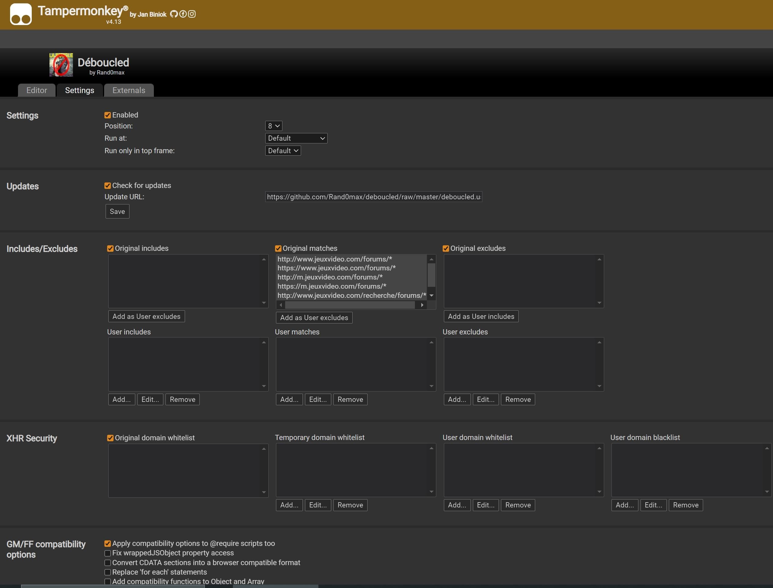Click Remove under User domain whitelist

point(518,505)
